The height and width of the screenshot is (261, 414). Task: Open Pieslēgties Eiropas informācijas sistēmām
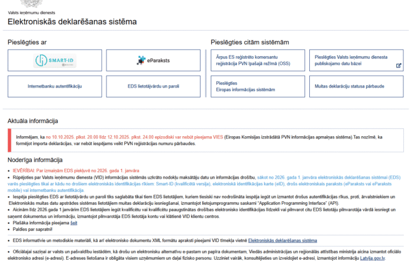258,86
